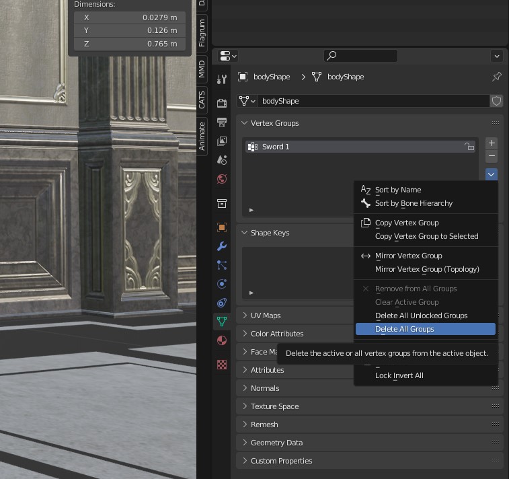Click the properties search field
Viewport: 509px width, 479px height.
[x=360, y=56]
